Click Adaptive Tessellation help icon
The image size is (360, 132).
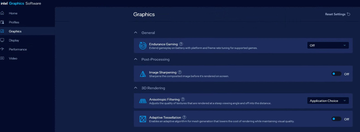(184, 117)
